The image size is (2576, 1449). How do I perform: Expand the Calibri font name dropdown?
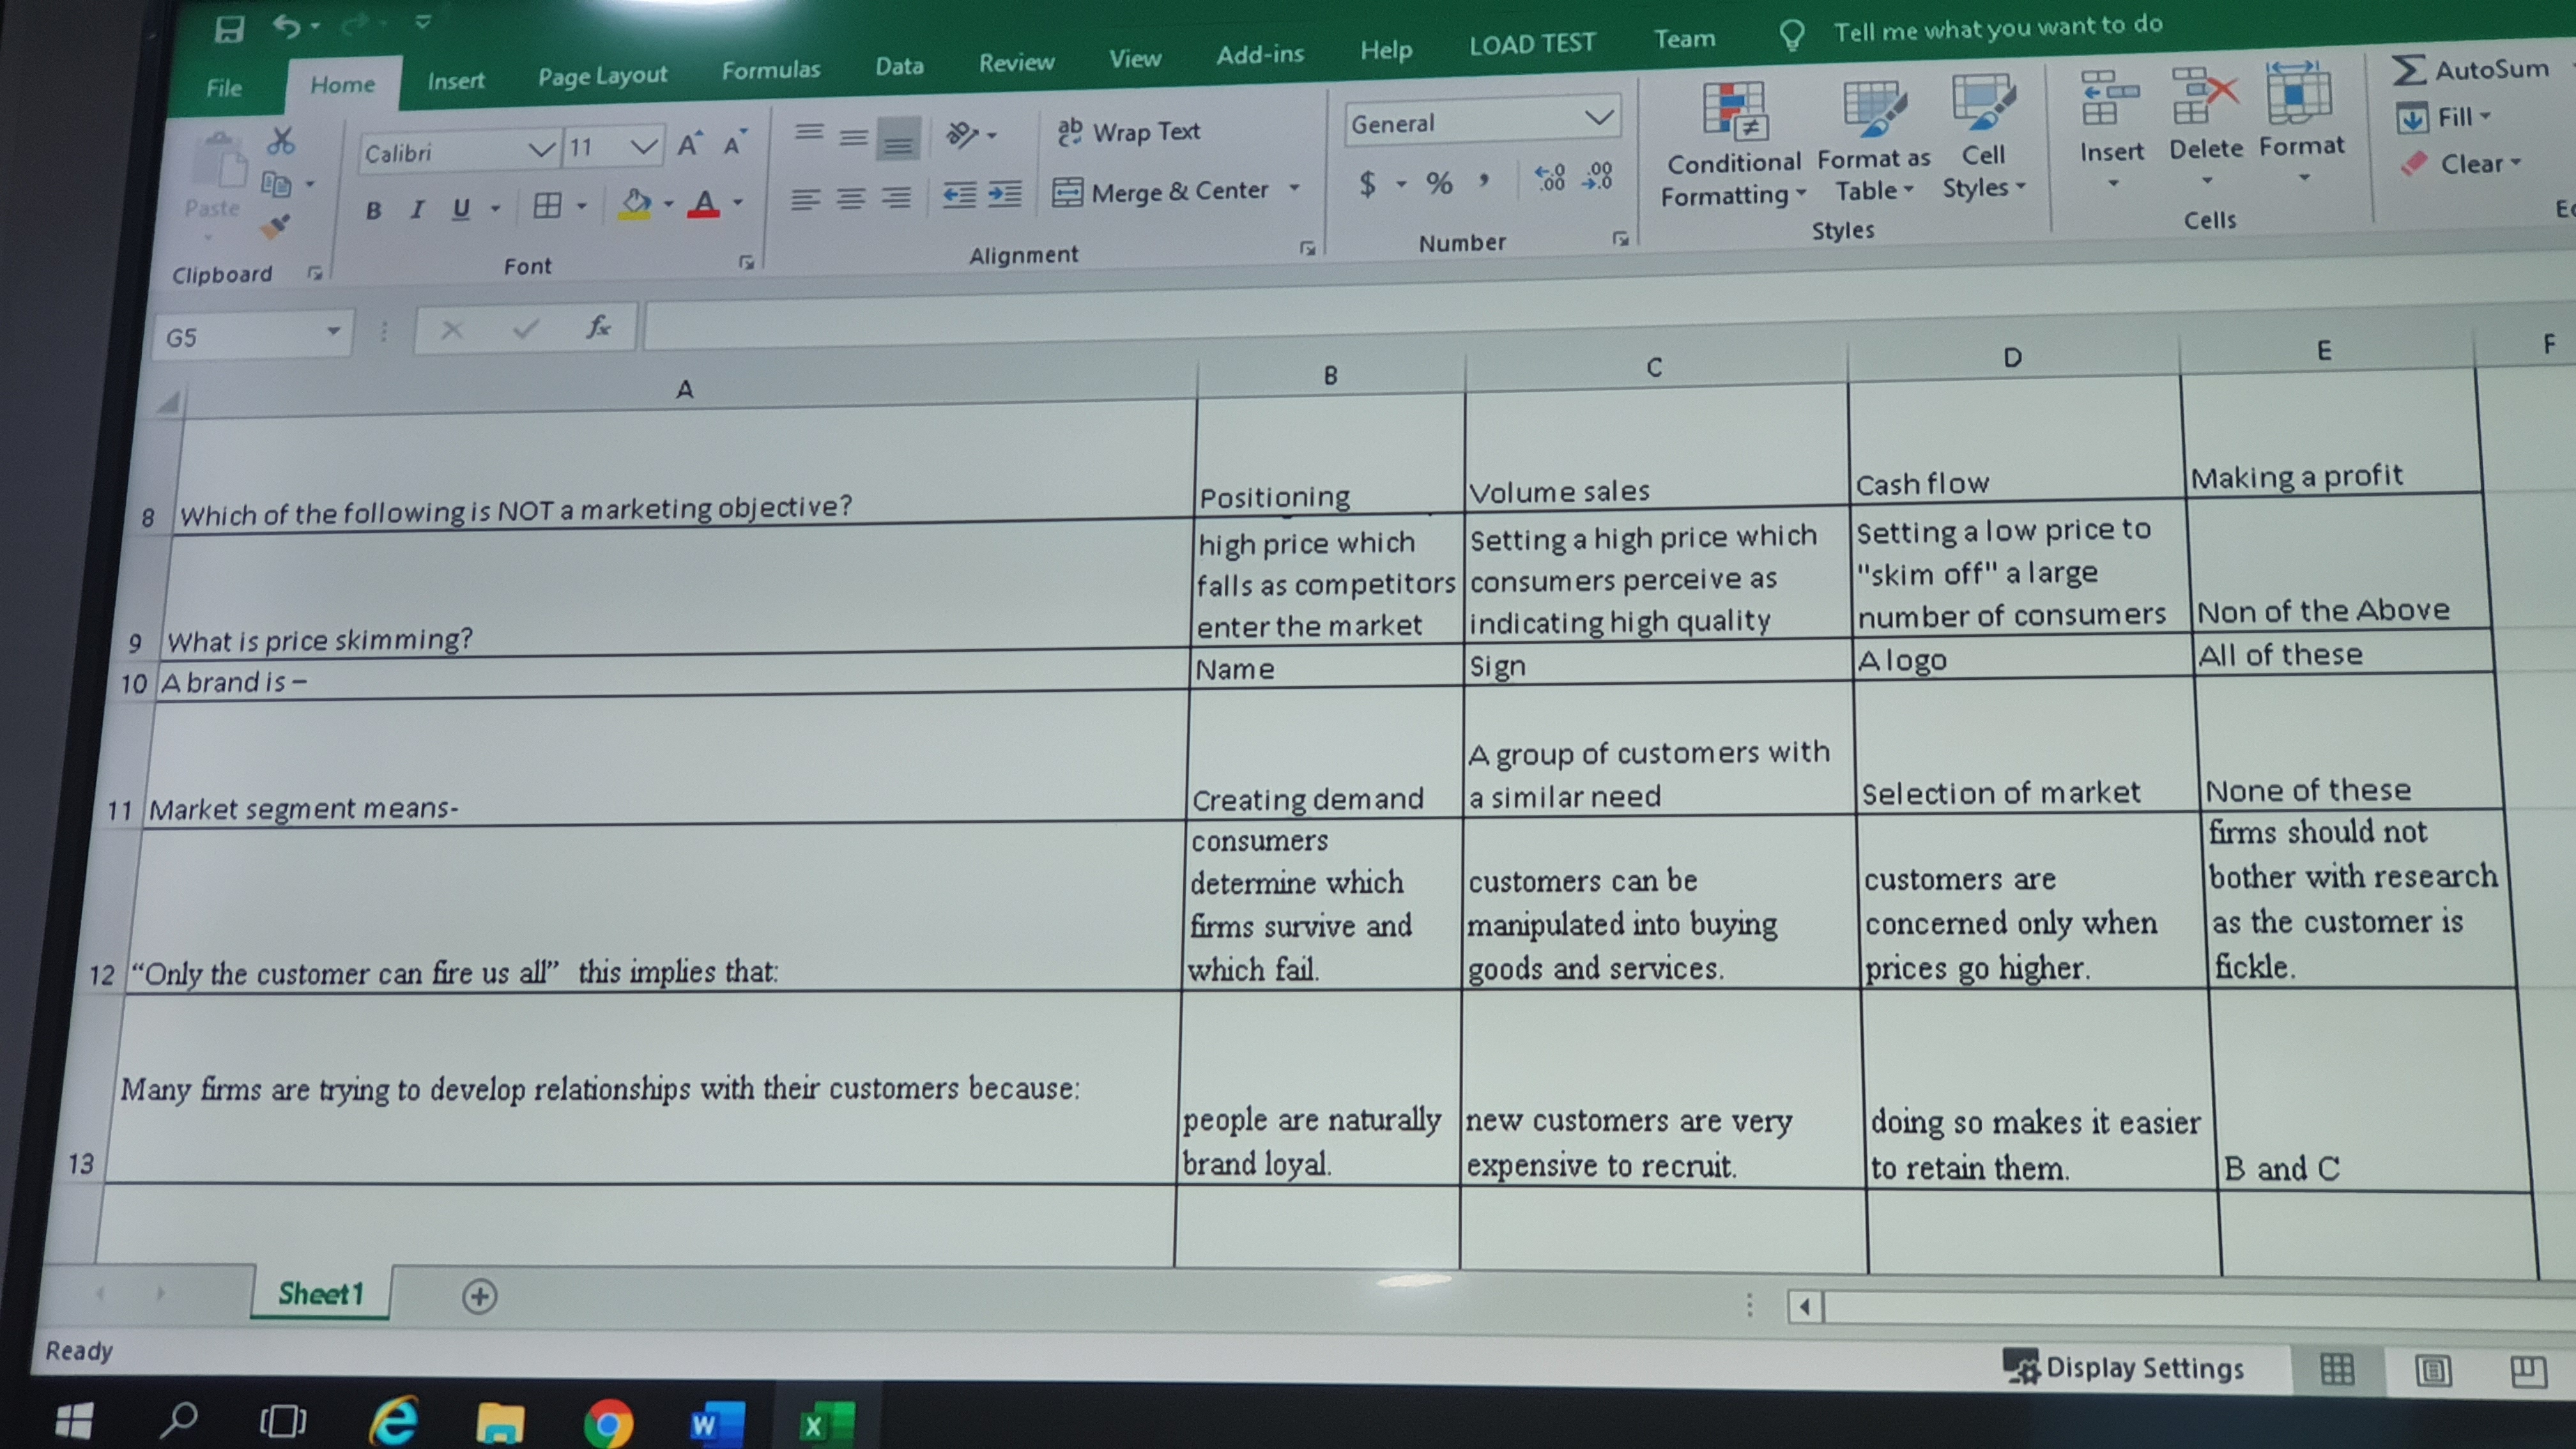coord(541,150)
